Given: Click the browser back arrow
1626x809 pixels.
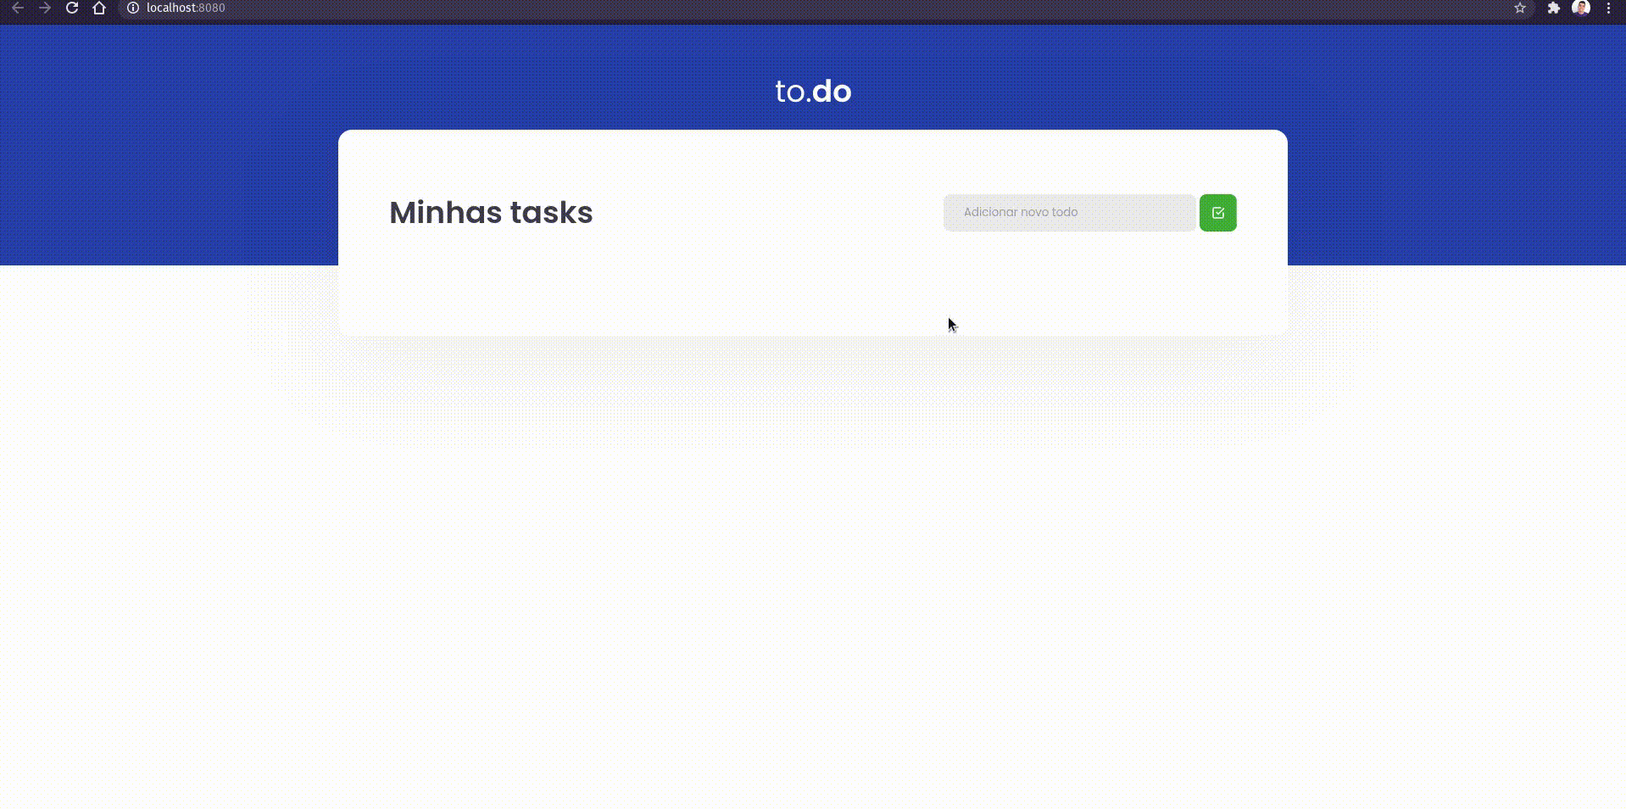Looking at the screenshot, I should pos(18,8).
